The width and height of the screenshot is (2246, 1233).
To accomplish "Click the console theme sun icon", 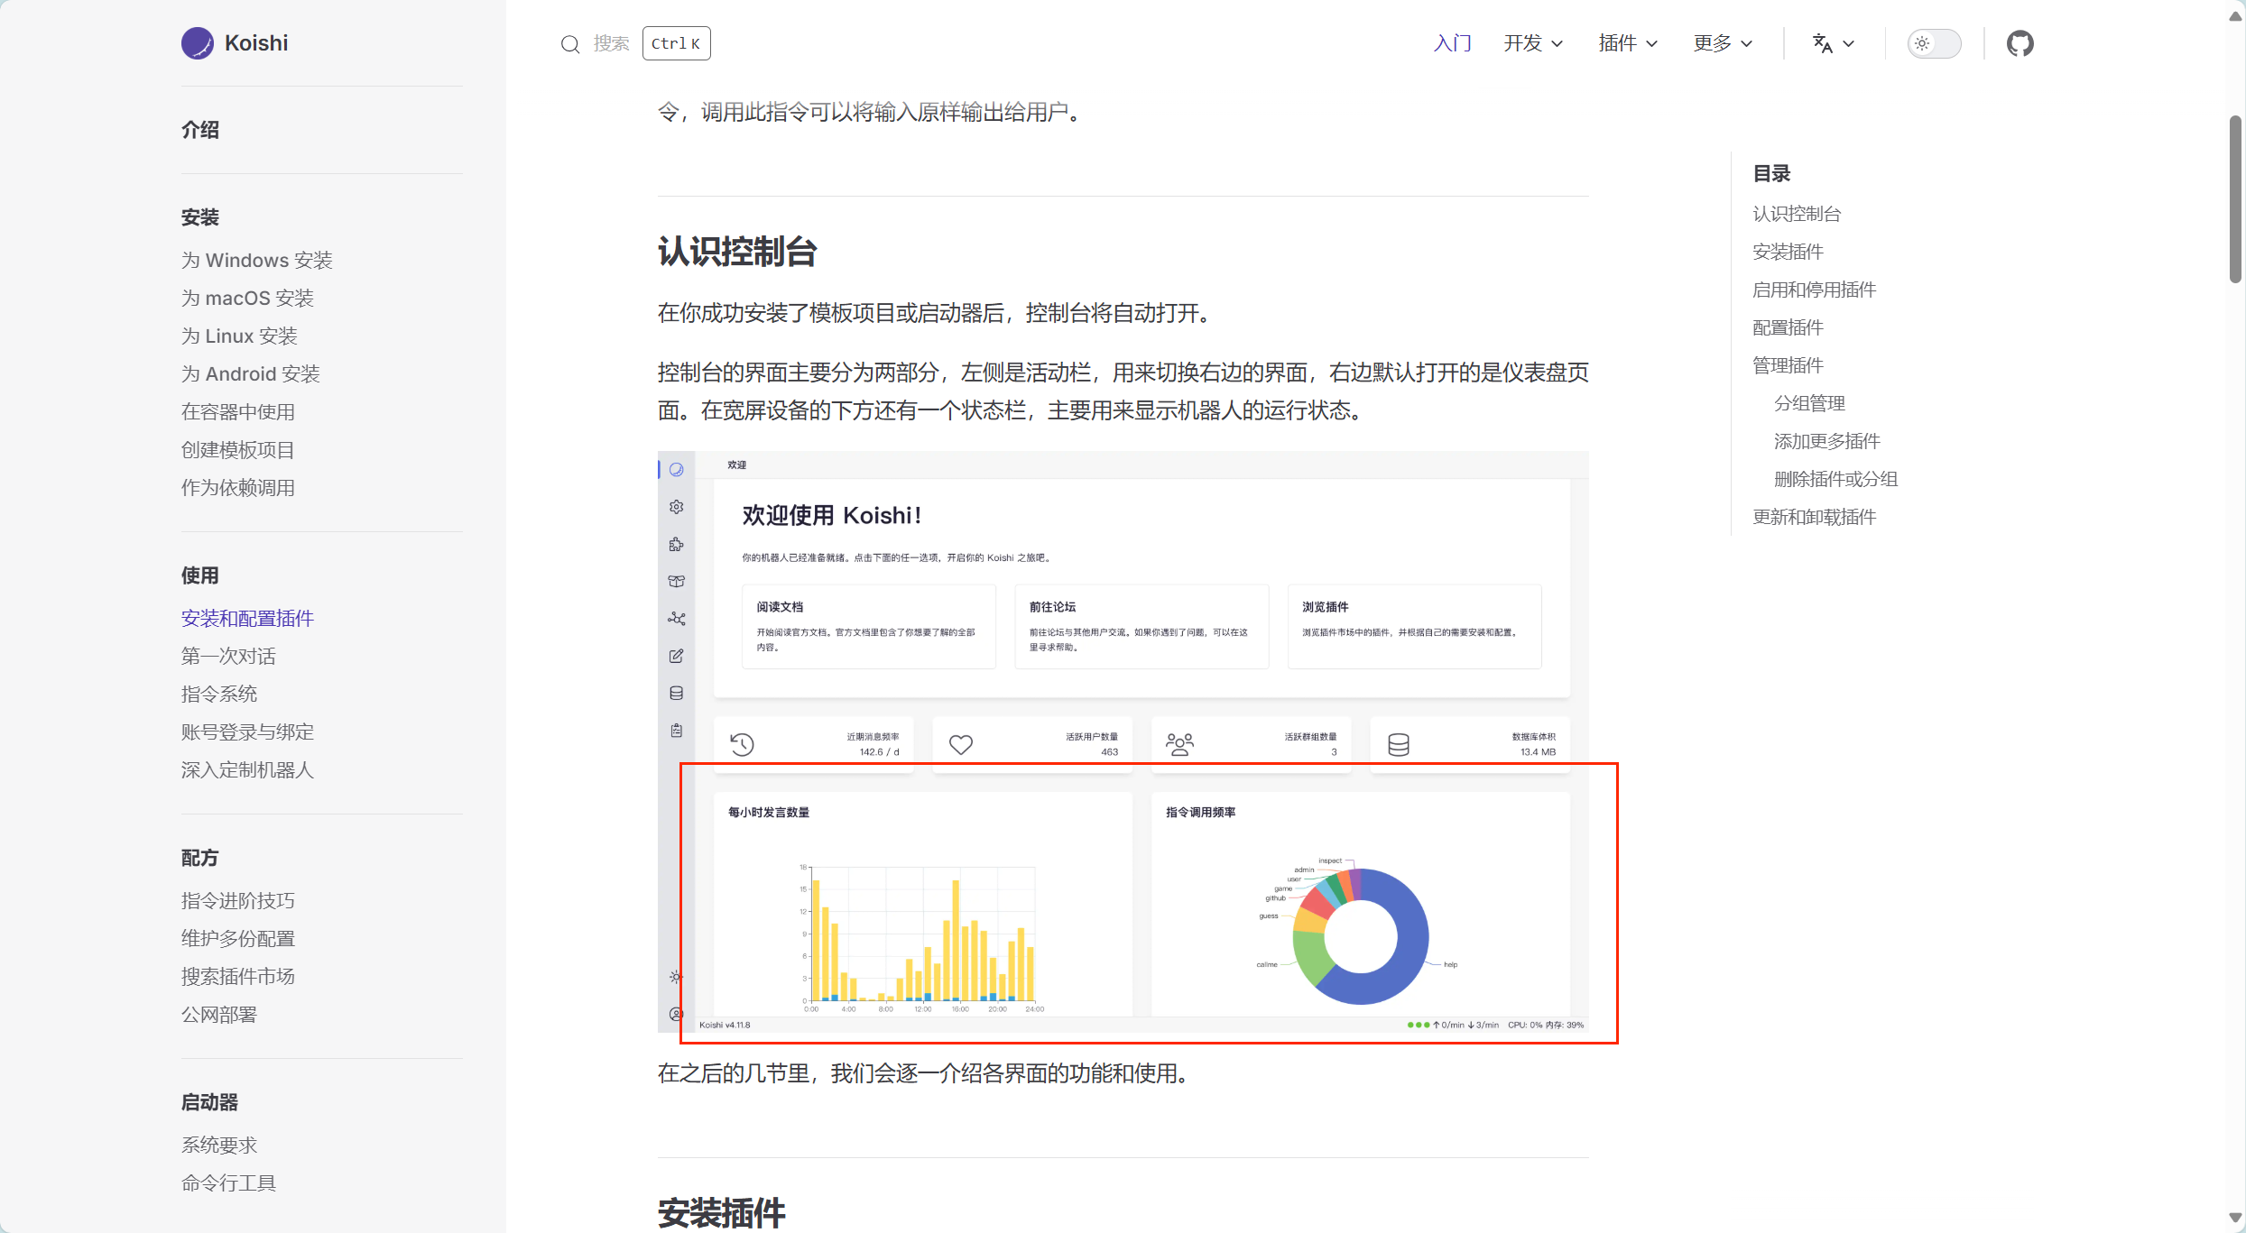I will pos(677,977).
